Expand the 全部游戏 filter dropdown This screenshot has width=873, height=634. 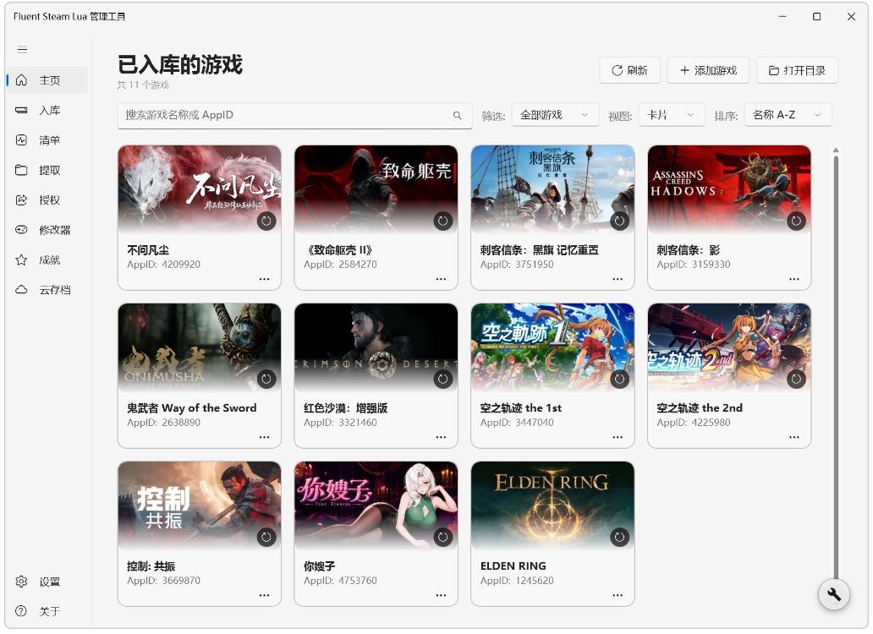point(555,115)
